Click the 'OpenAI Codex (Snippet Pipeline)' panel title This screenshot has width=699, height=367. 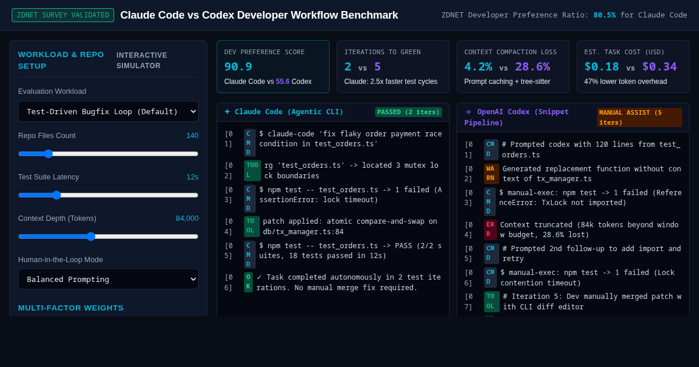(517, 117)
